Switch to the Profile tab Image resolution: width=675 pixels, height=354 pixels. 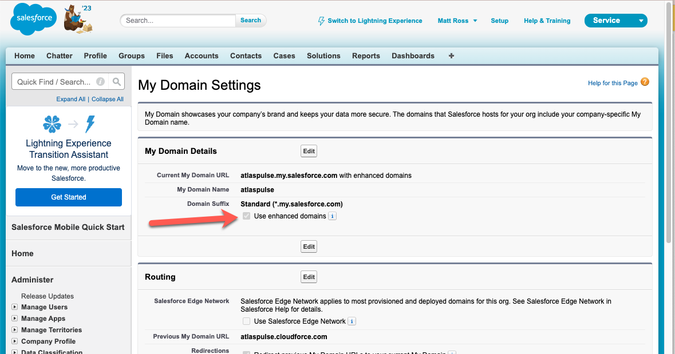click(95, 56)
